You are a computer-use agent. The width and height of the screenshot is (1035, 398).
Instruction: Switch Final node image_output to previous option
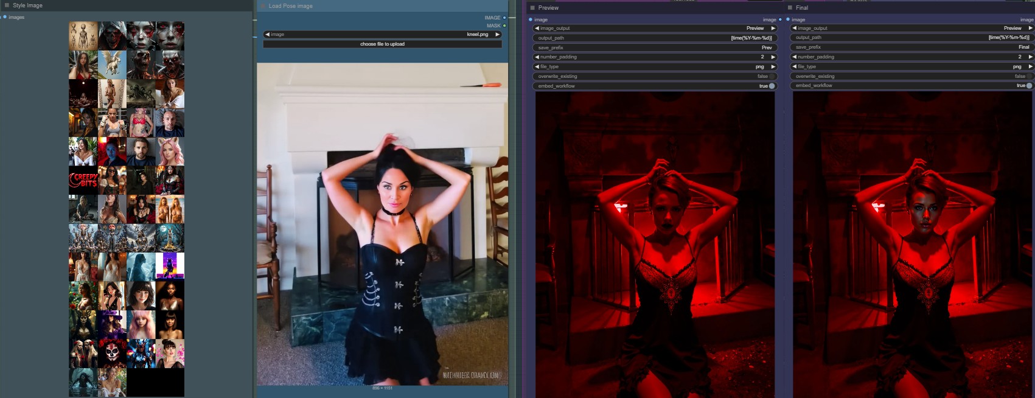794,28
